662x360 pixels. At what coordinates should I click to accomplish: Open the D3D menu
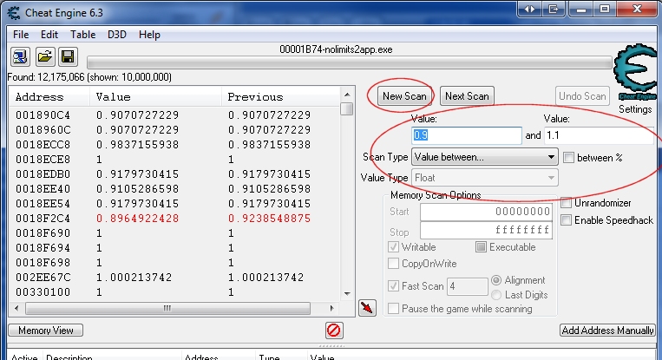coord(116,35)
